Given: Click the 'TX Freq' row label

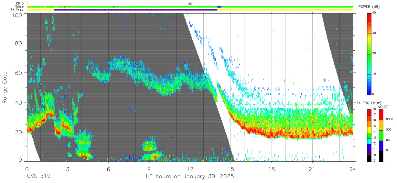Looking at the screenshot, I should (17, 9).
